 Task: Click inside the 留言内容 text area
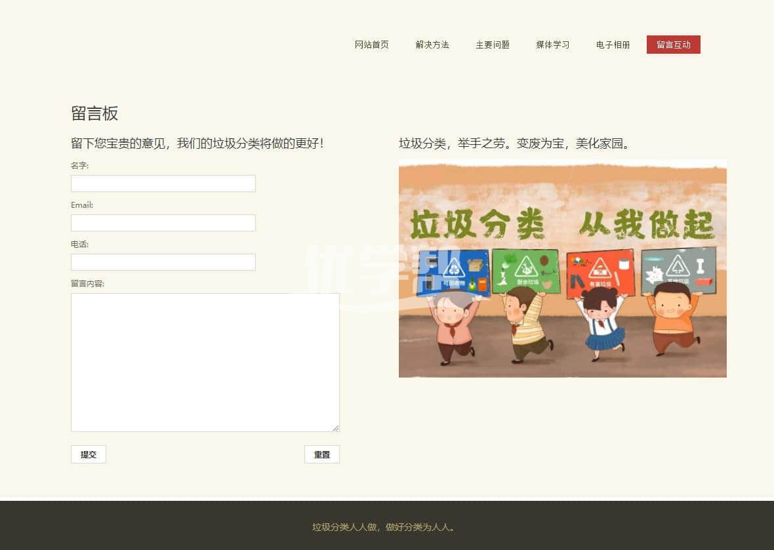(205, 362)
